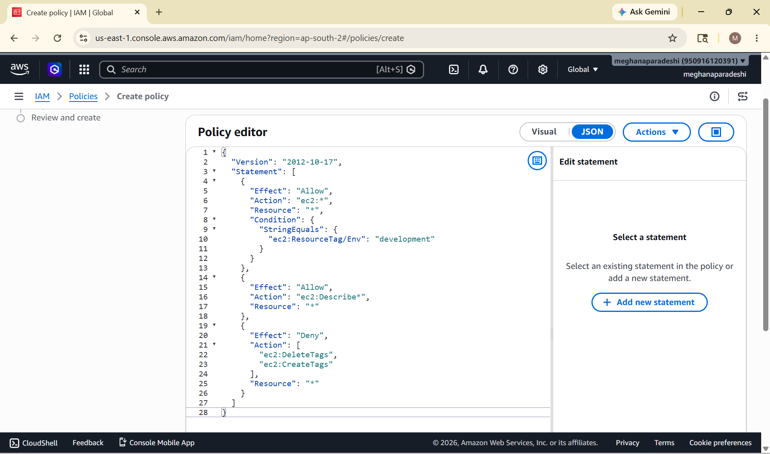This screenshot has width=770, height=454.
Task: Click the tab search lens icon
Action: (703, 38)
